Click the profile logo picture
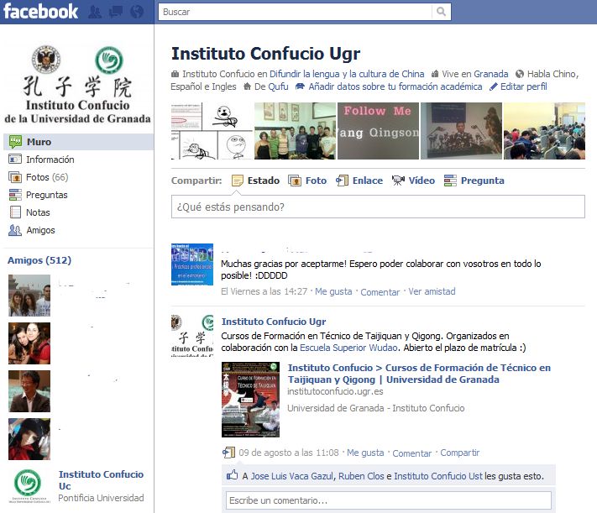 pos(77,85)
